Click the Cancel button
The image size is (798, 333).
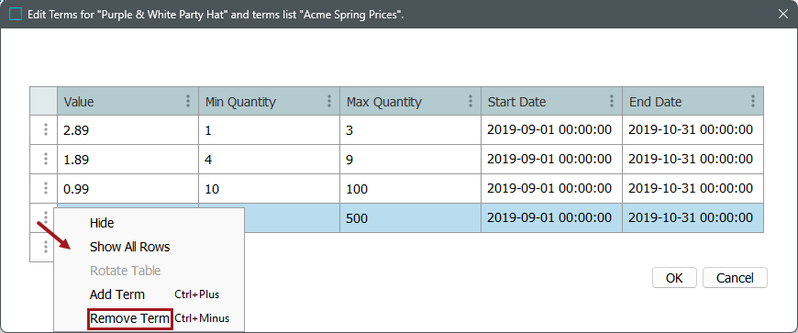click(735, 278)
